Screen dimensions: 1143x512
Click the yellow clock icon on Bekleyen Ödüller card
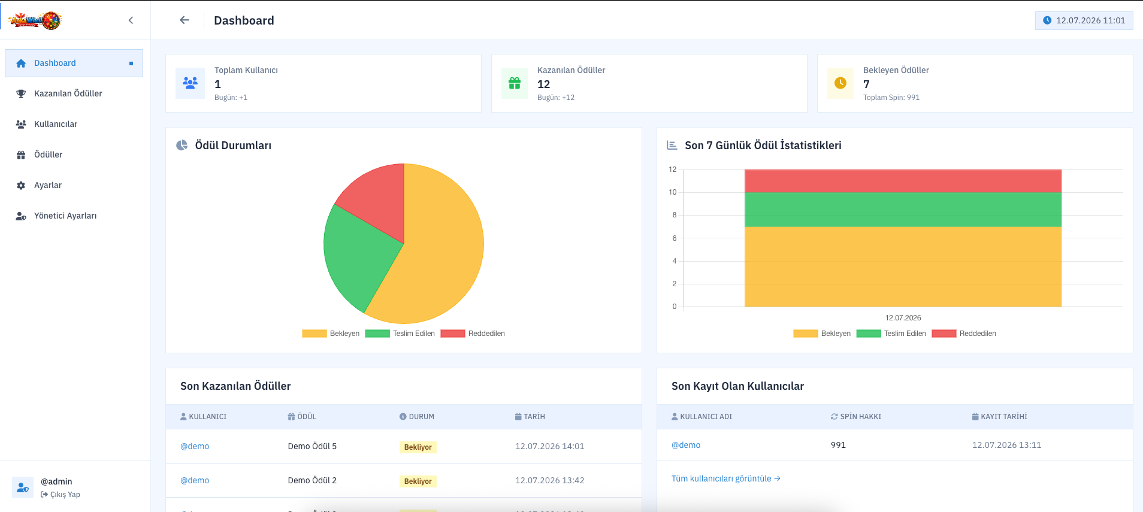point(840,83)
